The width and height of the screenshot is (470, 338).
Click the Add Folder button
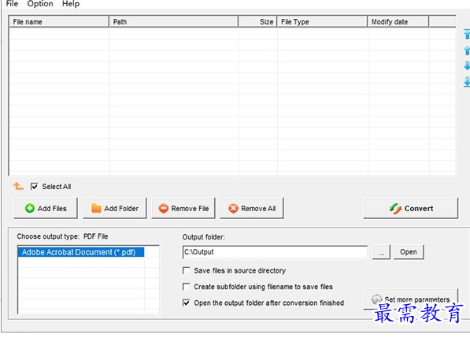click(x=115, y=208)
